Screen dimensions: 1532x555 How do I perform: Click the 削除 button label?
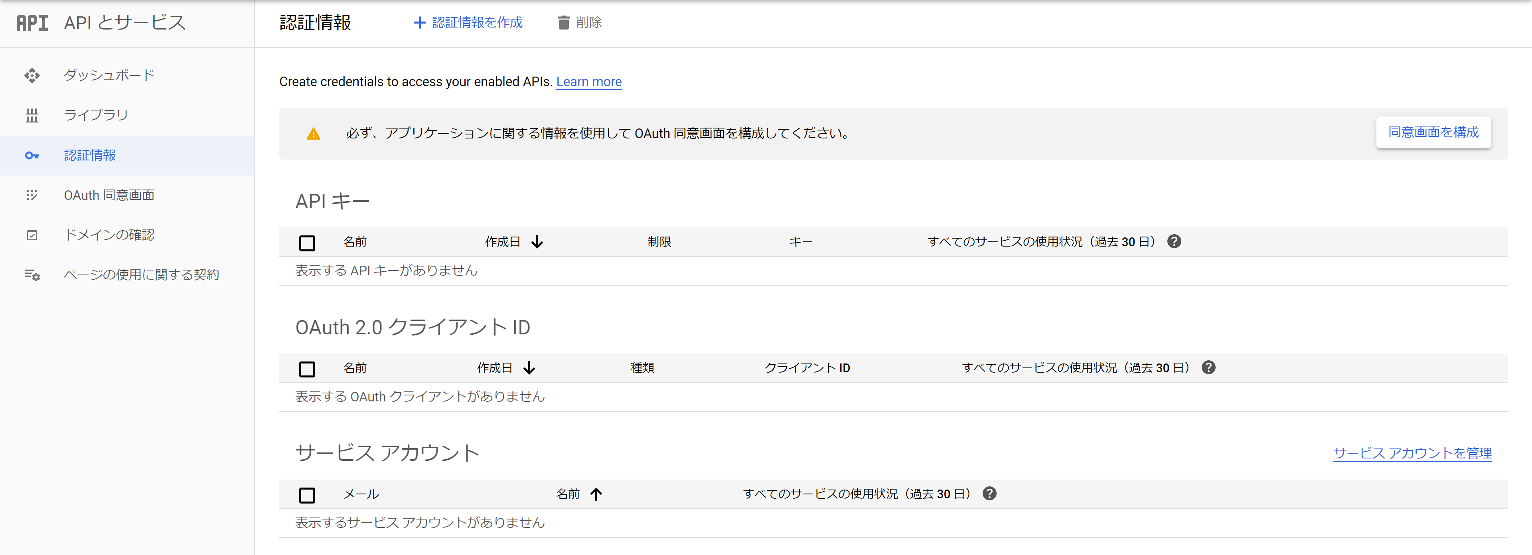coord(589,23)
